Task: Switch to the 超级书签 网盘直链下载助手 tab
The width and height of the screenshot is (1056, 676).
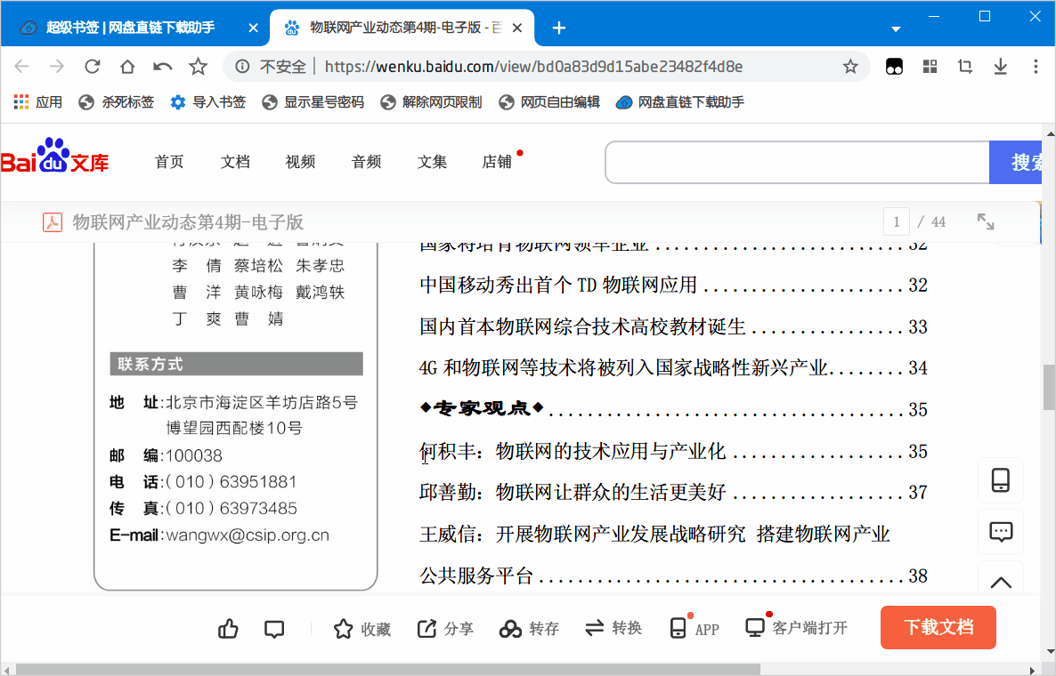Action: click(x=130, y=28)
